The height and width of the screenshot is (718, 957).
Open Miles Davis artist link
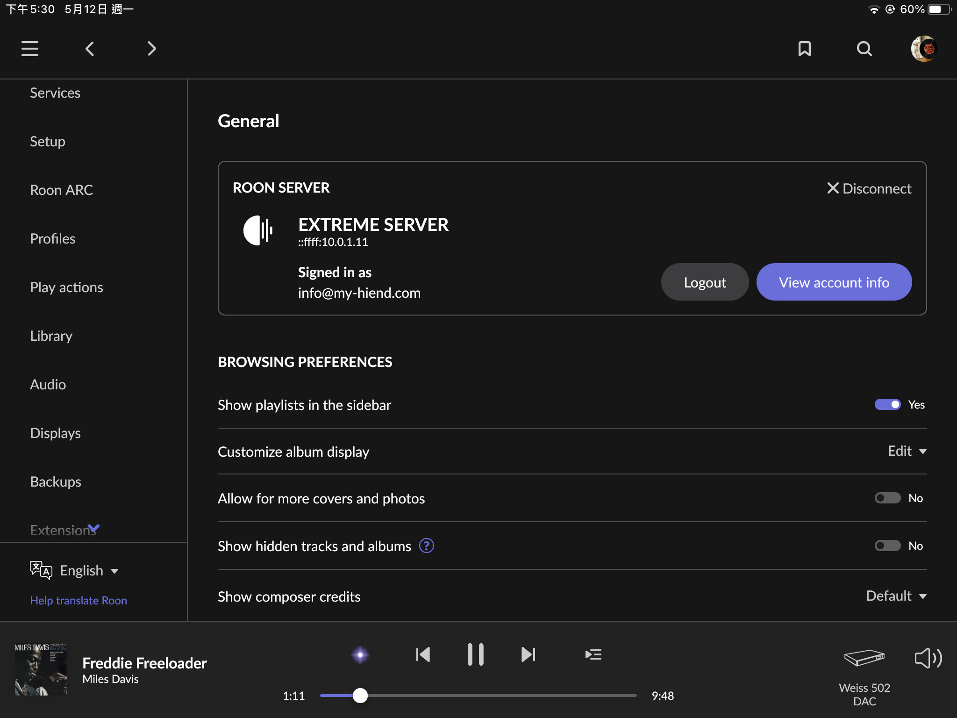(110, 679)
